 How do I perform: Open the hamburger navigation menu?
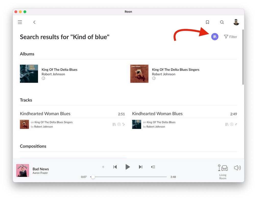click(20, 22)
